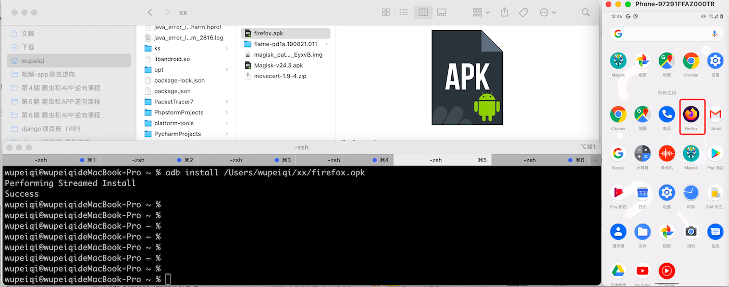Open the 计算器 calculator app

coord(642,156)
